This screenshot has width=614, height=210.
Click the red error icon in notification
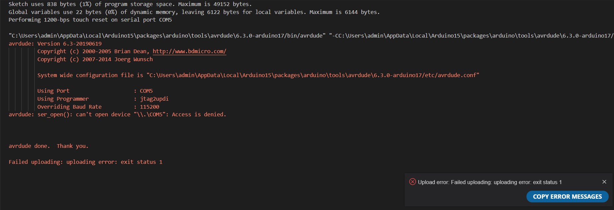click(412, 182)
